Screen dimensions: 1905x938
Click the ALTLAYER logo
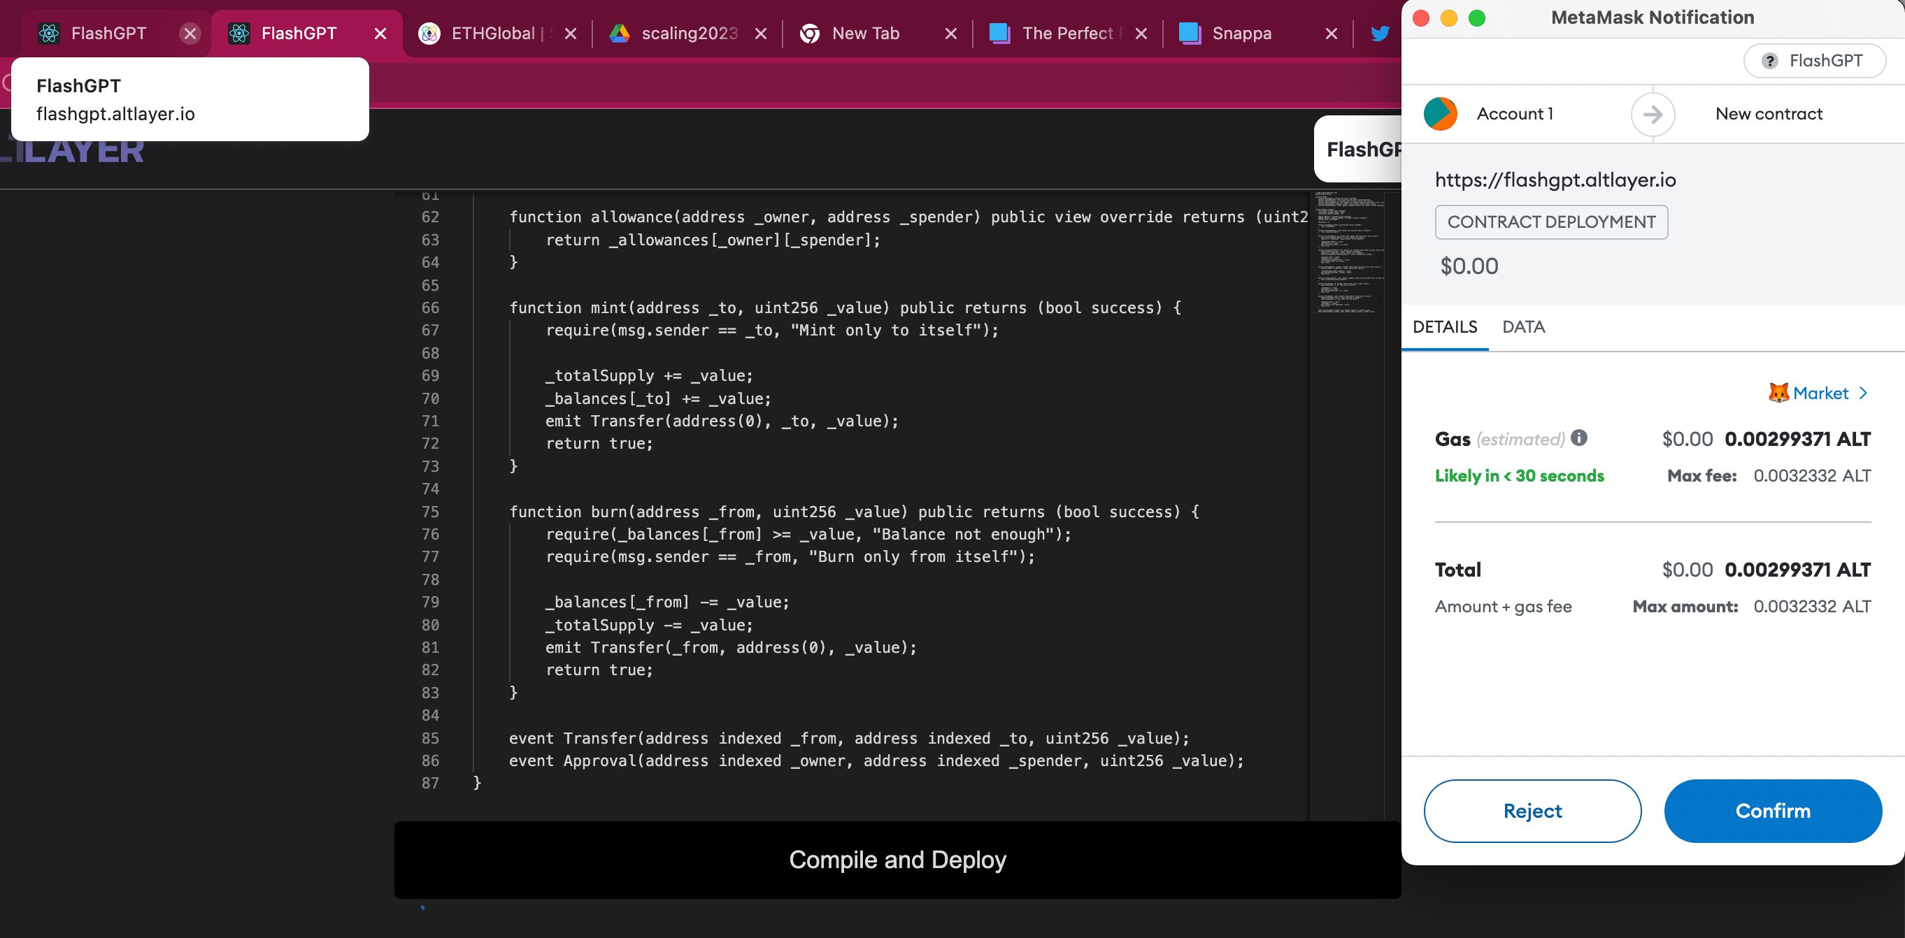[73, 151]
